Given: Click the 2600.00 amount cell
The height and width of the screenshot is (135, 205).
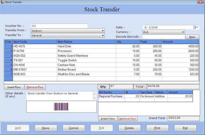Looking at the screenshot, I should point(180,51).
